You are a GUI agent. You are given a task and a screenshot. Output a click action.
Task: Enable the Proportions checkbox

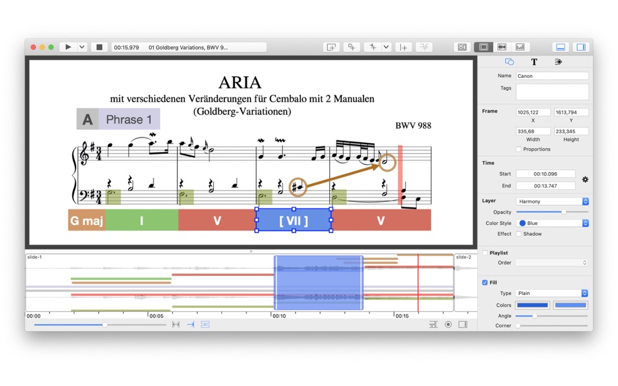click(518, 149)
